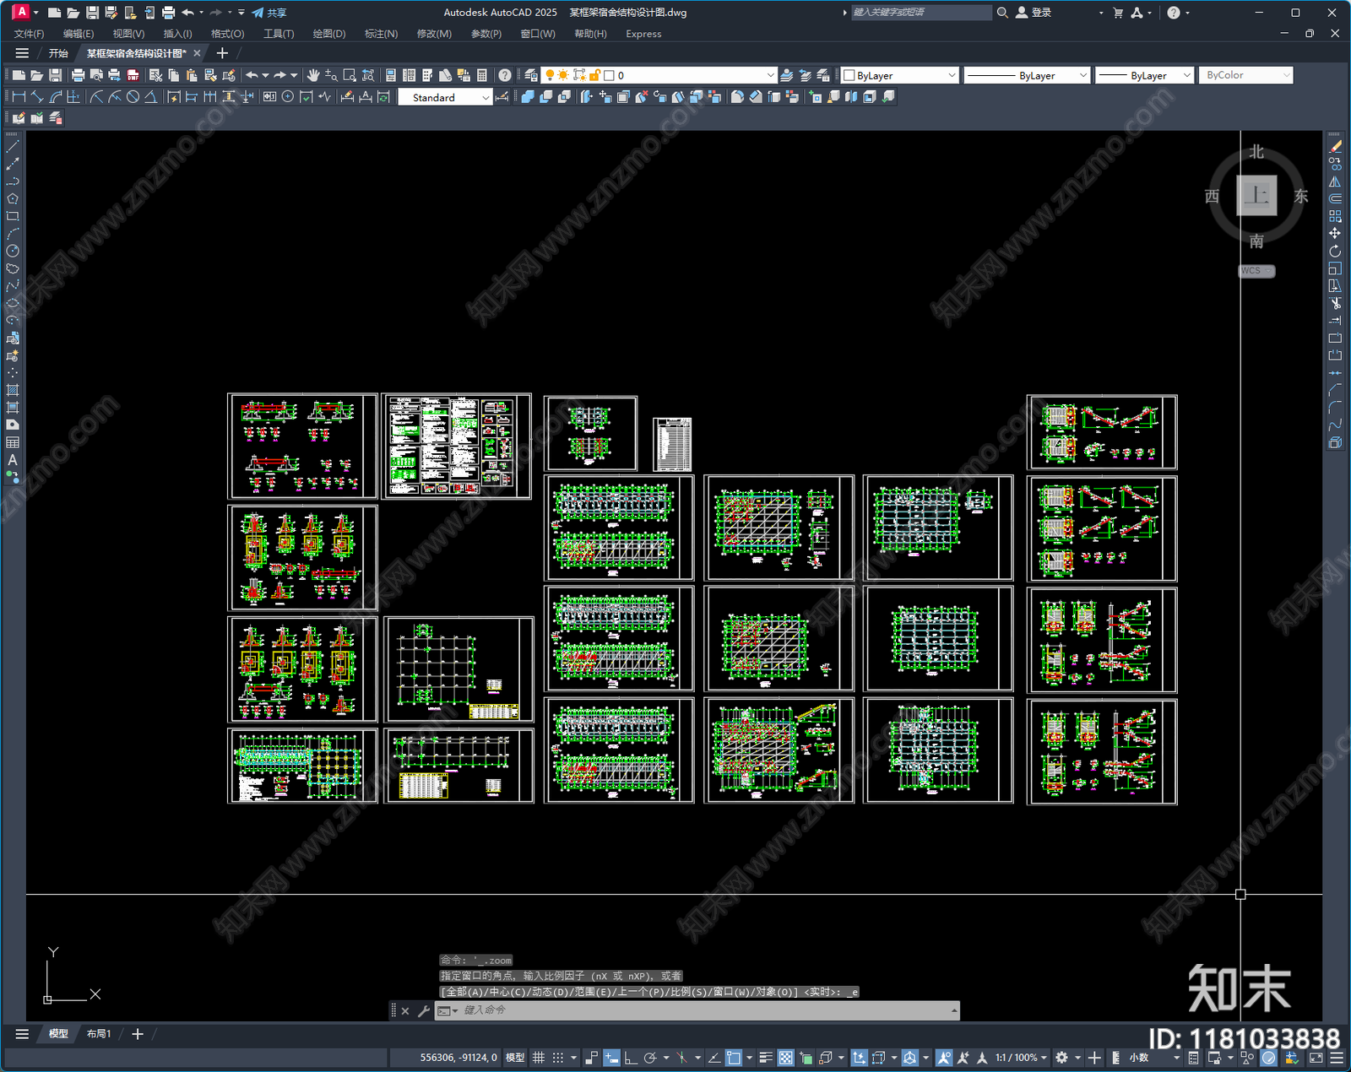The image size is (1351, 1072).
Task: Click the 模型 status bar button
Action: pos(515,1058)
